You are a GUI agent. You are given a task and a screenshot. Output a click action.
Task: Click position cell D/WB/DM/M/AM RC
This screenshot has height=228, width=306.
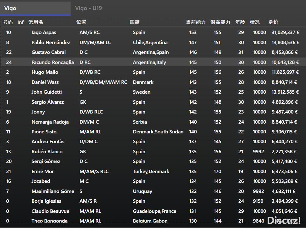tap(103, 82)
